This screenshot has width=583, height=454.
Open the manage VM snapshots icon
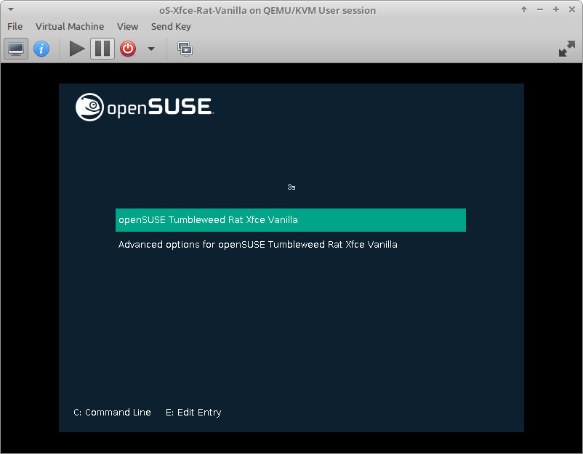point(185,49)
